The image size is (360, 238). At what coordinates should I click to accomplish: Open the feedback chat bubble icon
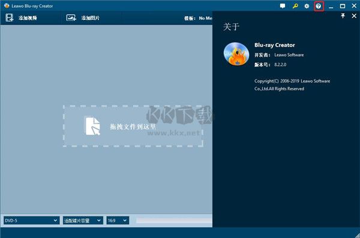(x=283, y=6)
